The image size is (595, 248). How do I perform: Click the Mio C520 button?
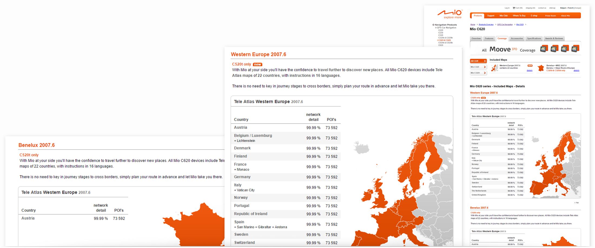[478, 67]
